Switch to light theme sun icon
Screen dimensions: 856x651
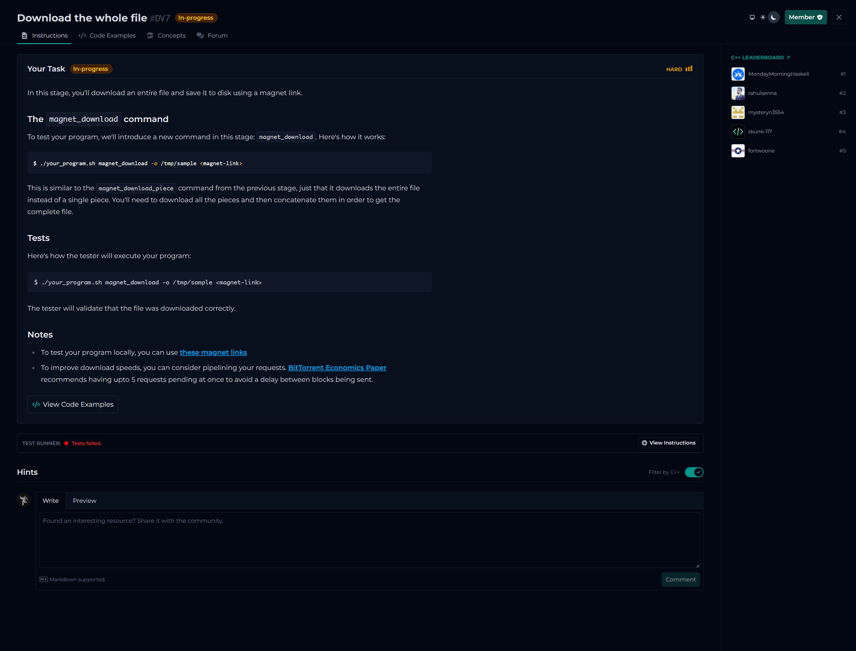(x=762, y=18)
